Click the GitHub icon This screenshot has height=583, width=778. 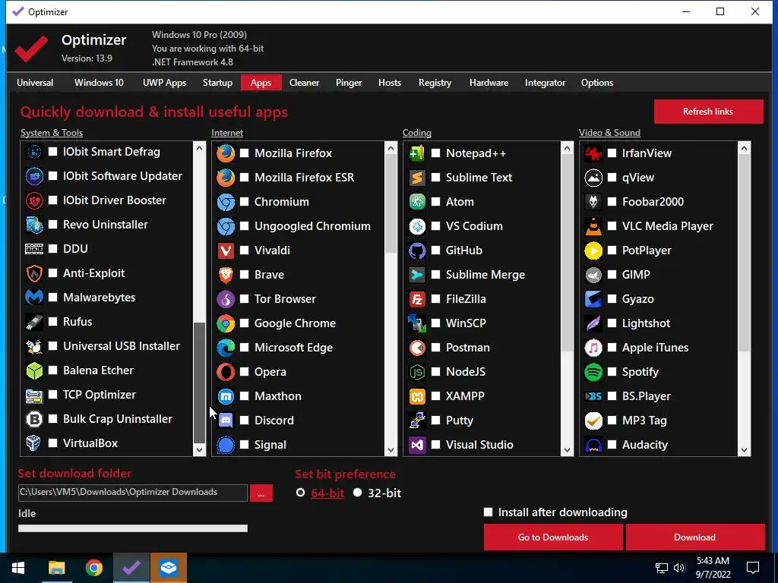click(417, 251)
